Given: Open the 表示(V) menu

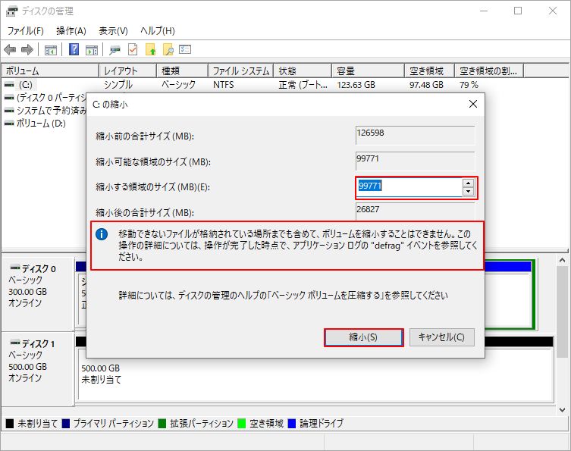Looking at the screenshot, I should tap(113, 31).
